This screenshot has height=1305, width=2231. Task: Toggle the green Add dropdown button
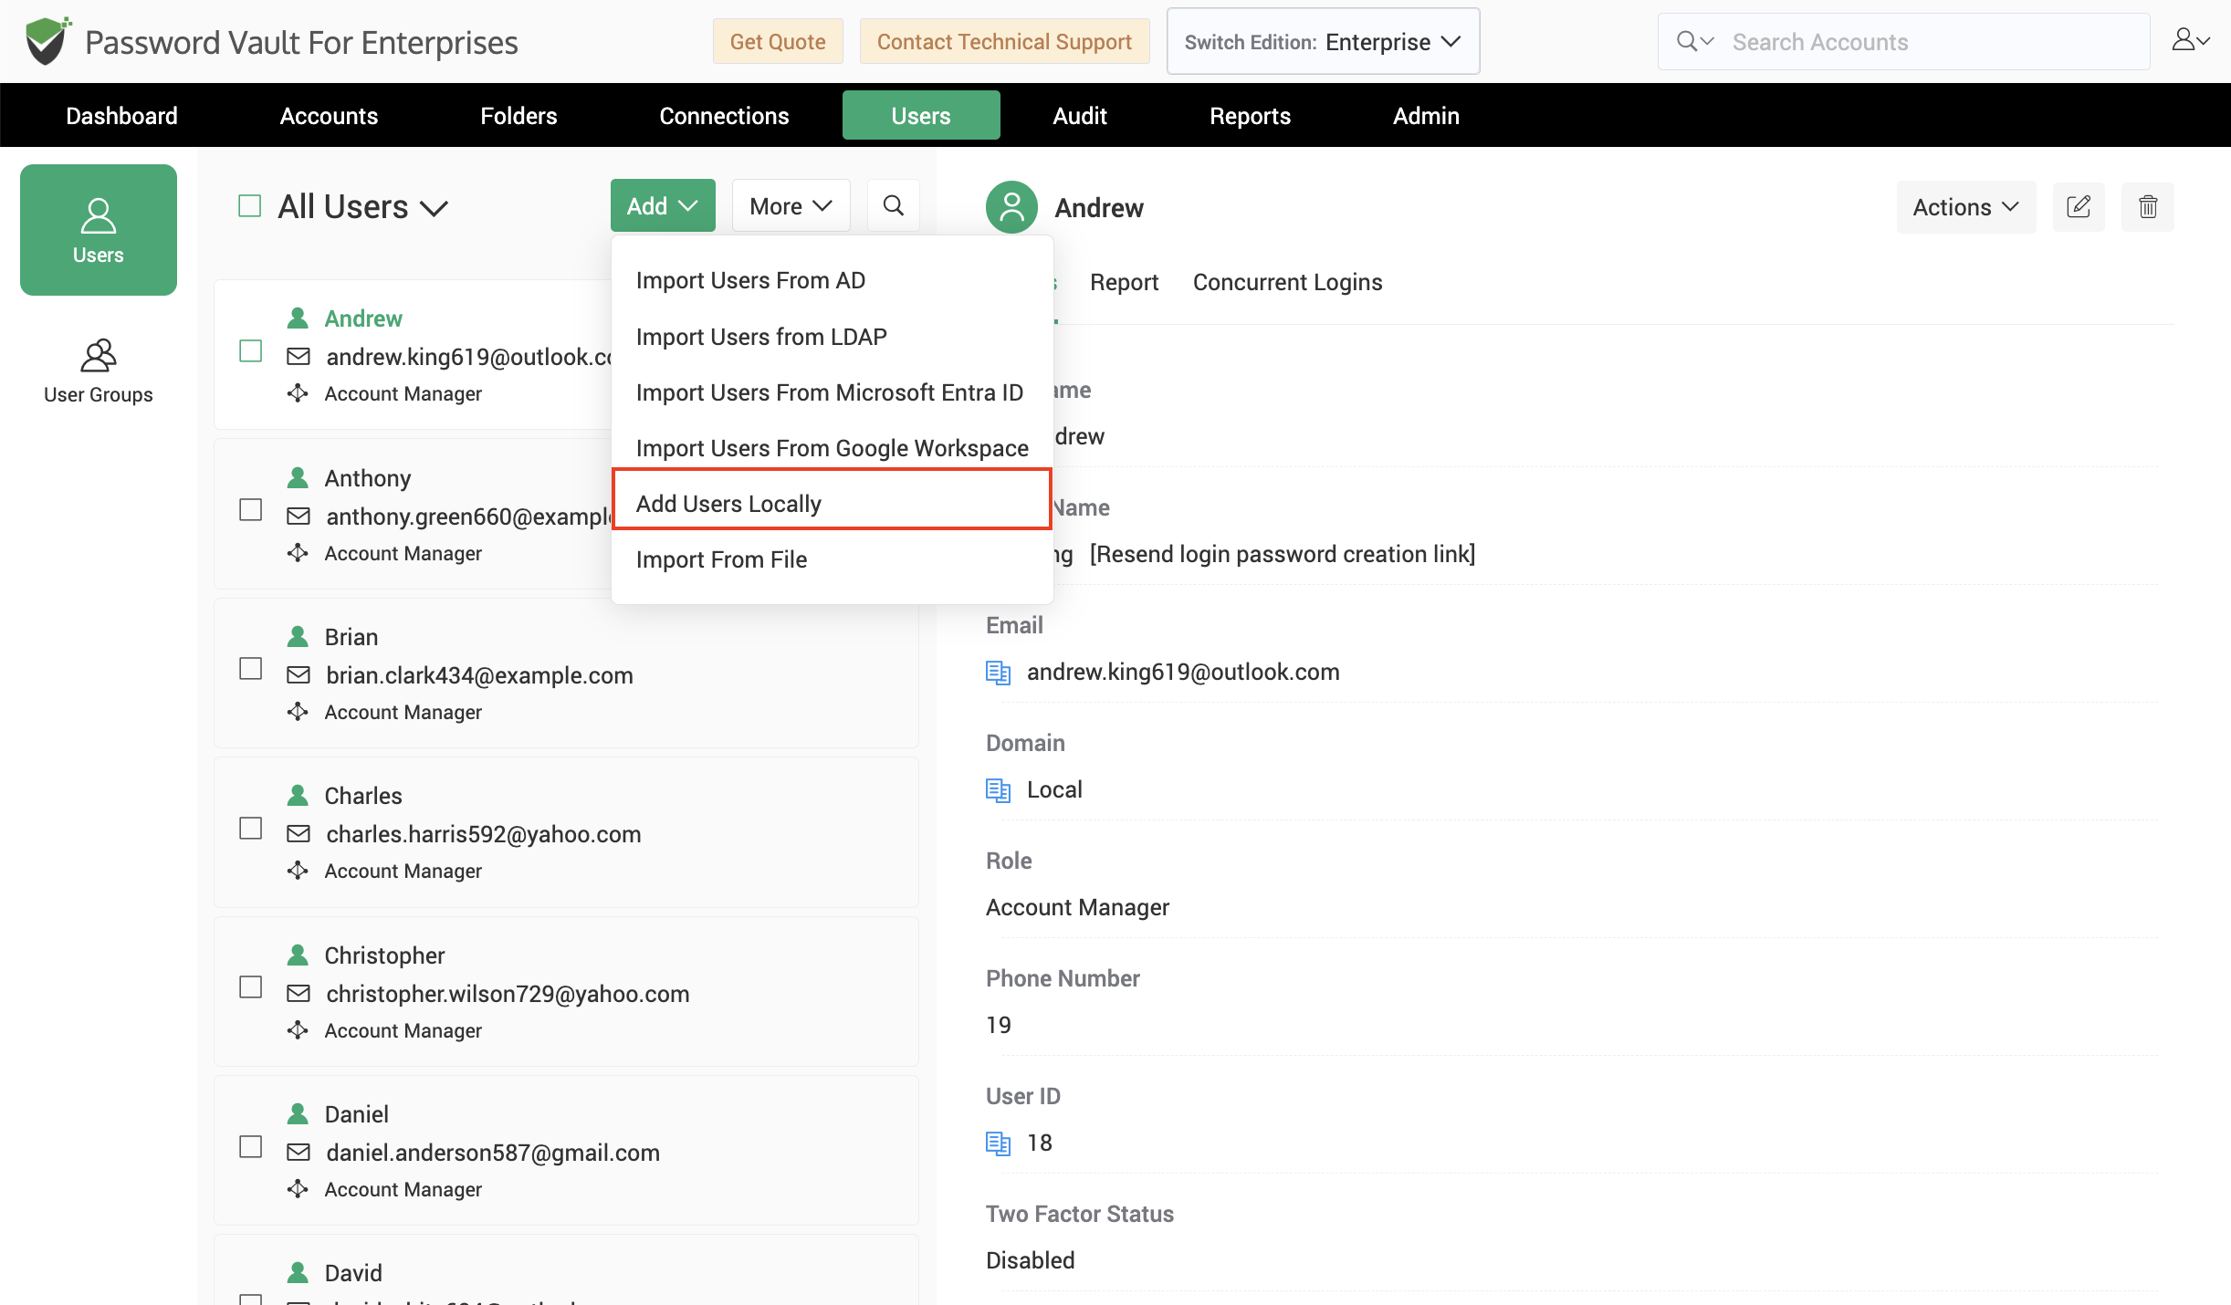(663, 206)
